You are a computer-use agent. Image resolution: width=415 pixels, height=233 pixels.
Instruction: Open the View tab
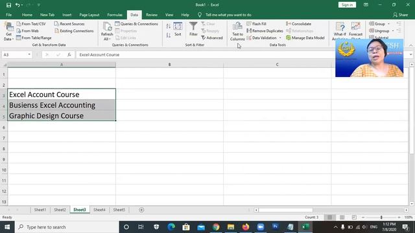coord(169,15)
